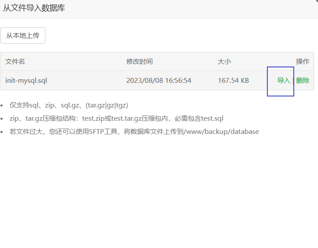318x248 pixels.
Task: Click the 操作 column header
Action: point(303,62)
